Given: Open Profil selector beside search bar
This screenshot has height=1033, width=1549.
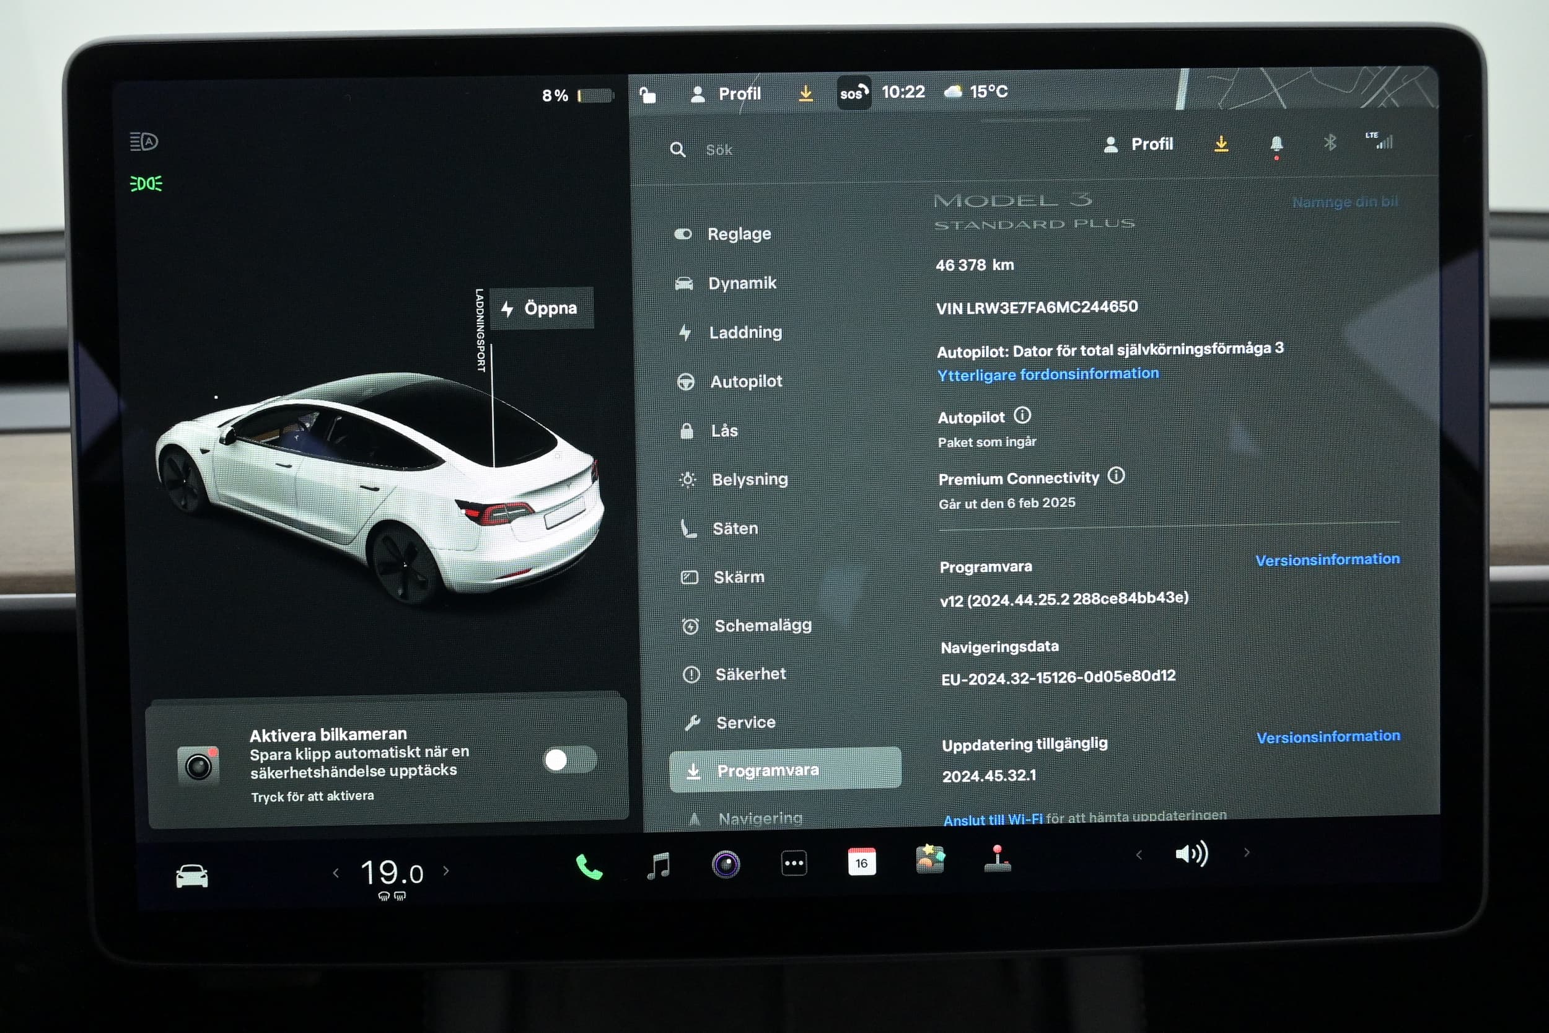Looking at the screenshot, I should pyautogui.click(x=1139, y=144).
